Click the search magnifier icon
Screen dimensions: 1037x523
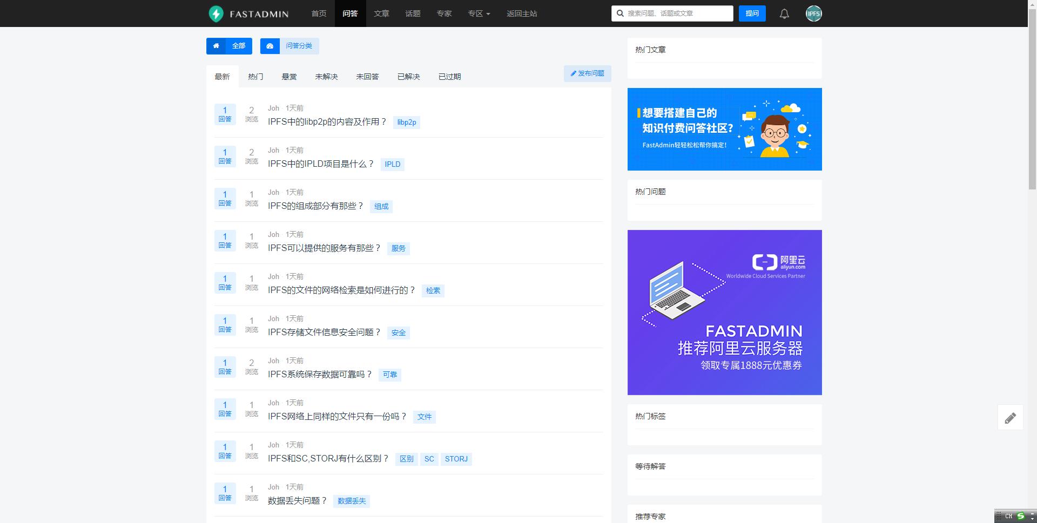coord(620,13)
